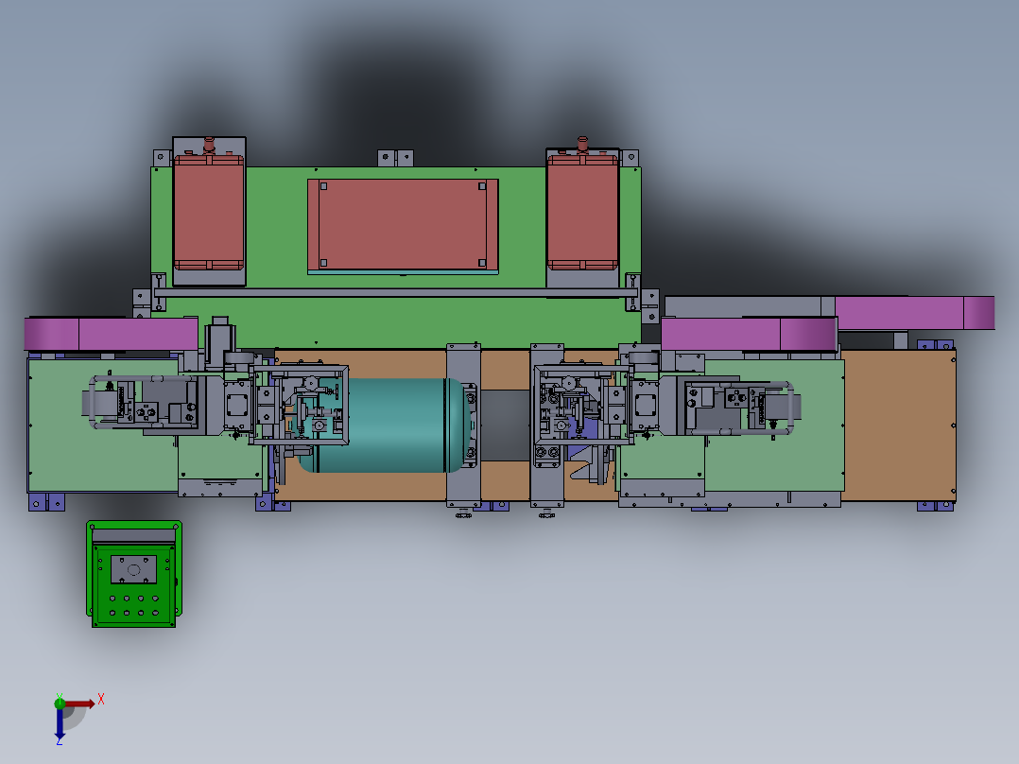
Task: Select the left magenta conveyor belt
Action: click(112, 334)
